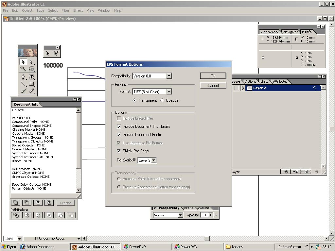Switch to Adobe Photoshop in taskbar
Screen dimensions: 335x251
(x=44, y=247)
